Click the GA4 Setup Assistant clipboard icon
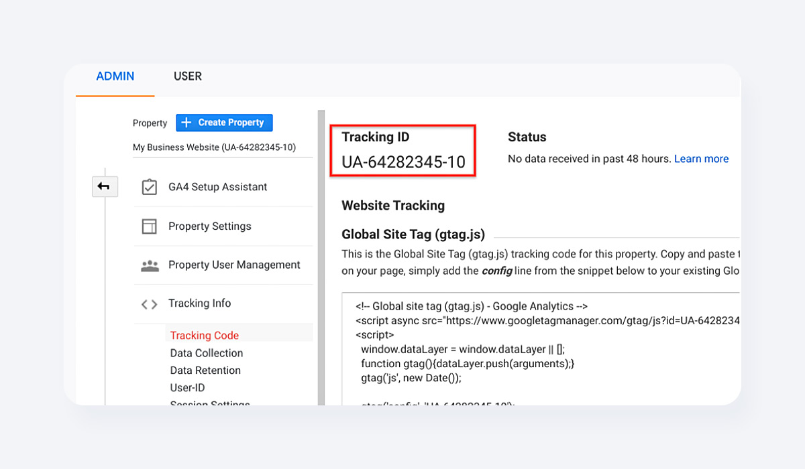805x469 pixels. coord(149,187)
